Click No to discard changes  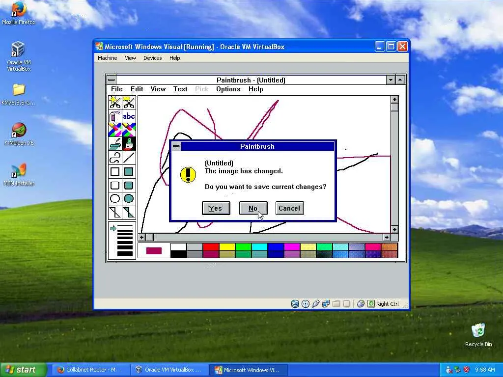[253, 208]
